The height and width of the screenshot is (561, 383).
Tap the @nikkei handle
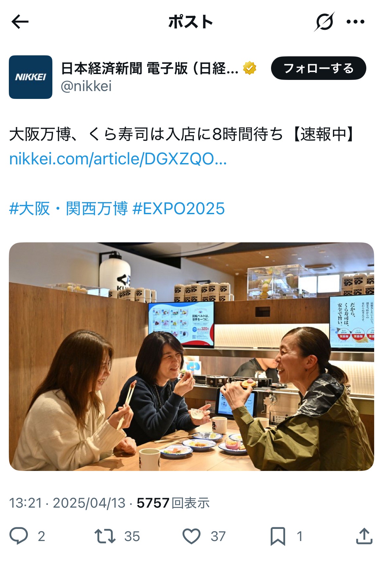[86, 86]
